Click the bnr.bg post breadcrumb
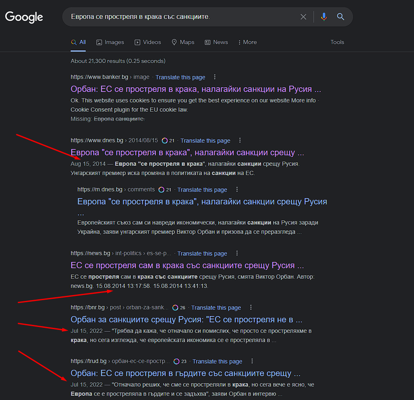The height and width of the screenshot is (400, 414). (x=119, y=307)
